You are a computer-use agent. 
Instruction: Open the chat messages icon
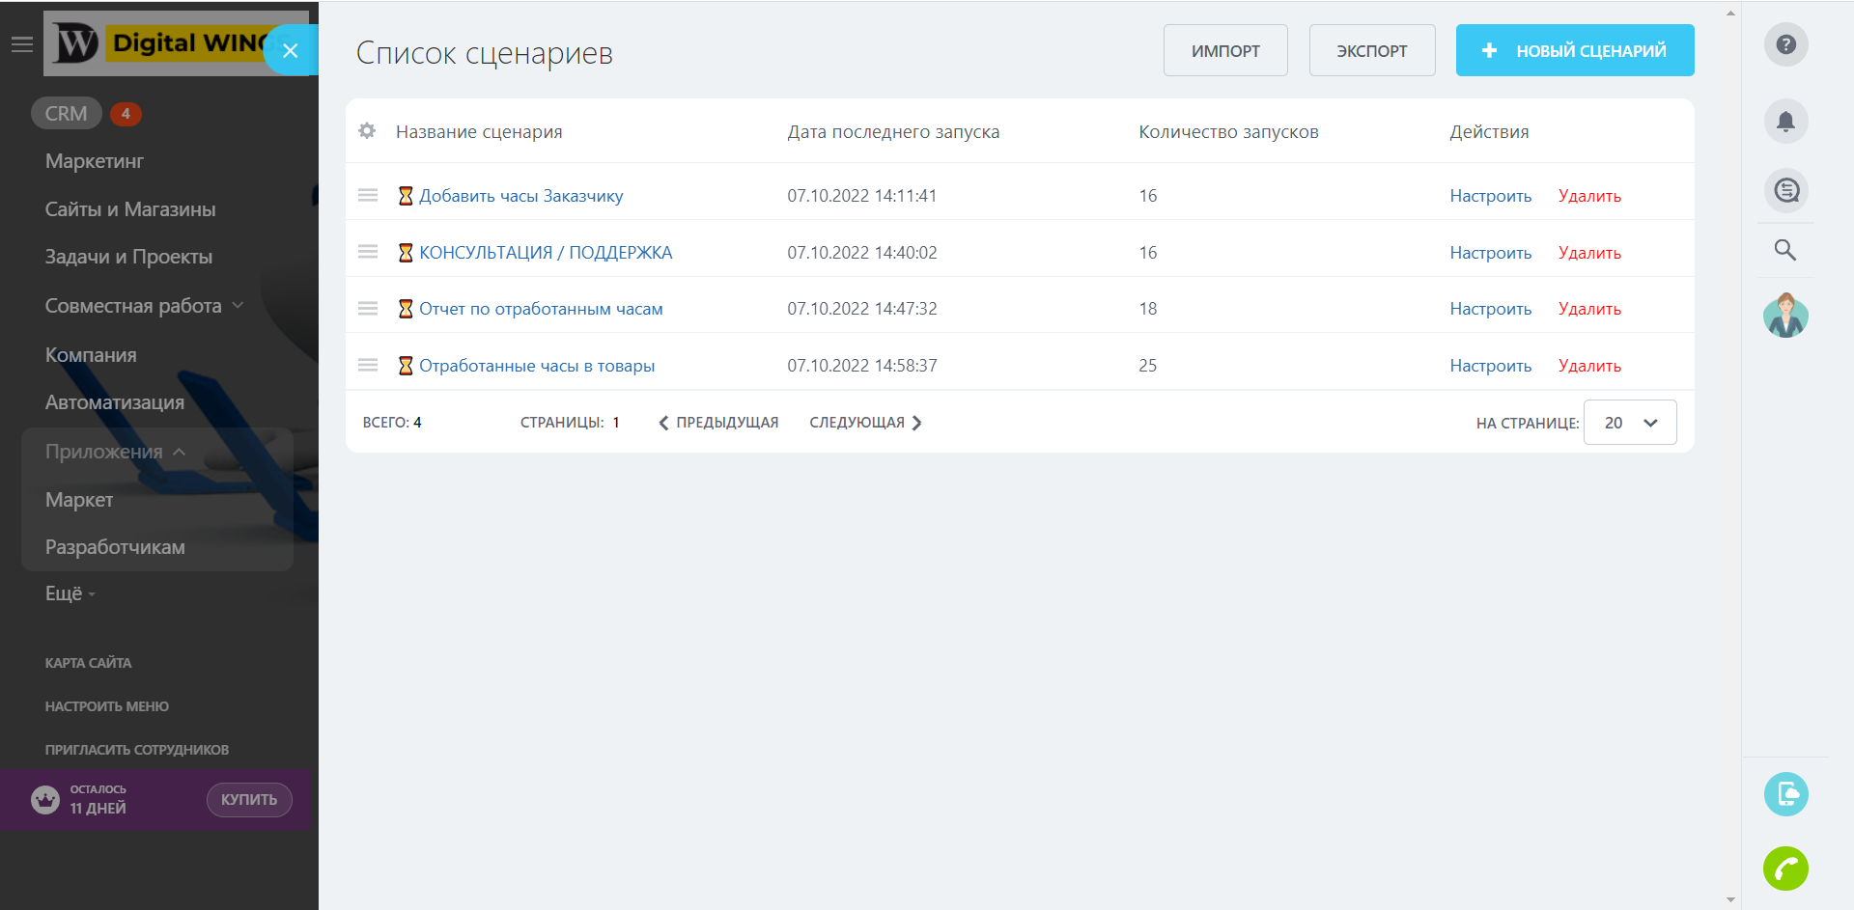pos(1785,191)
